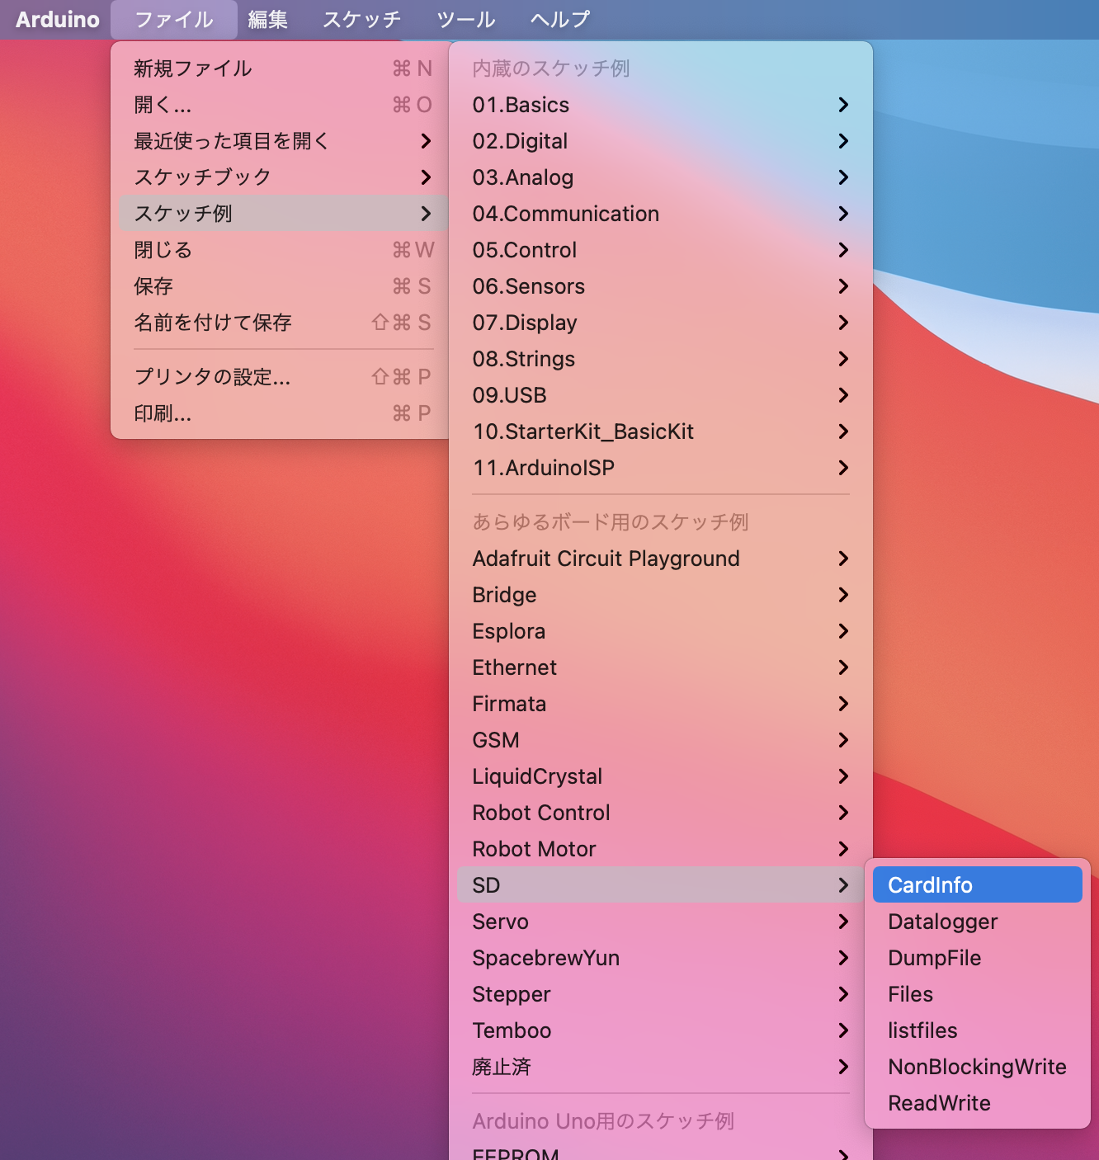Open 廃止済 examples submenu
This screenshot has height=1160, width=1099.
(x=660, y=1067)
